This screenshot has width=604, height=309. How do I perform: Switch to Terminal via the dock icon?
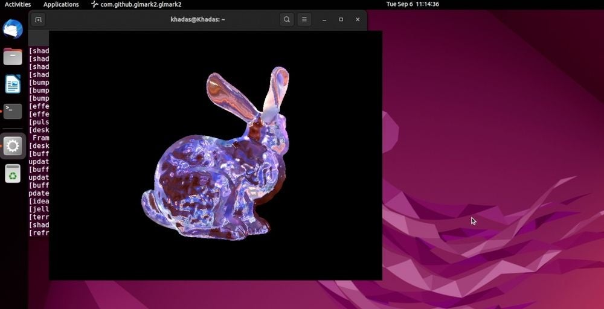point(13,111)
